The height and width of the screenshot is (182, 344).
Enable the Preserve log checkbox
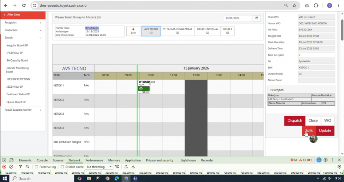(x=37, y=167)
